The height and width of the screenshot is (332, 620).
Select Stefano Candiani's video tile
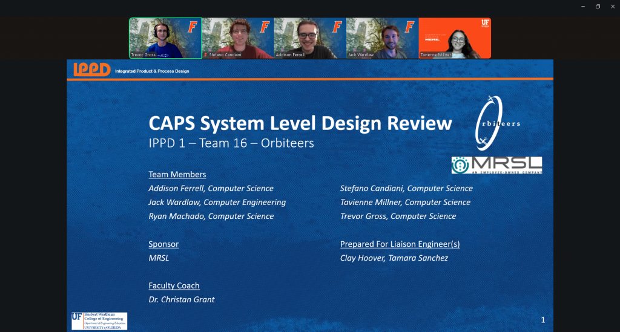237,37
